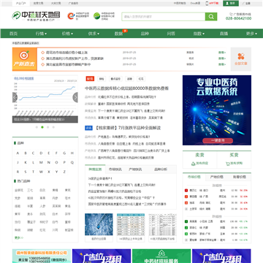
Task: Click rank 1 green price row
Action: 217,221
